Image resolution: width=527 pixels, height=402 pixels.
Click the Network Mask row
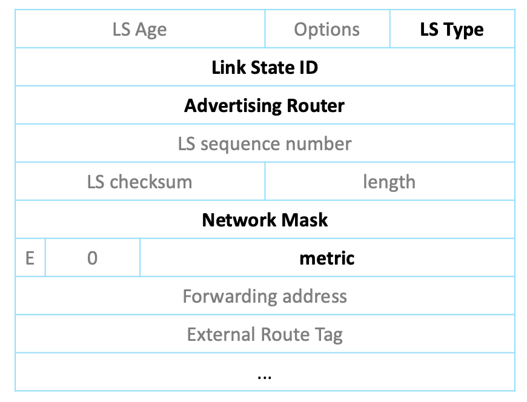[x=265, y=219]
